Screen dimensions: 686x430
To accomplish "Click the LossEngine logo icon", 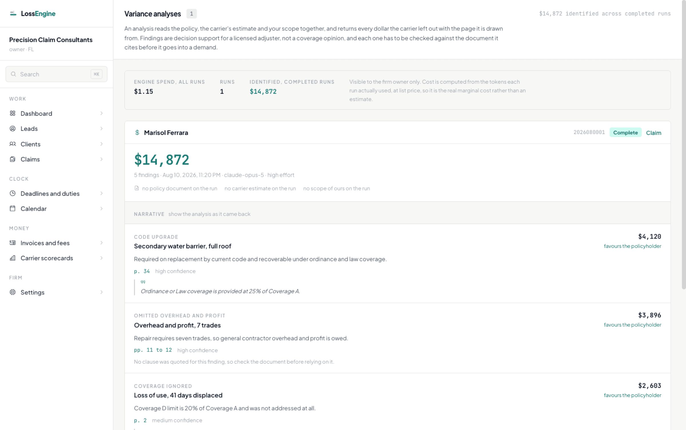I will coord(13,13).
